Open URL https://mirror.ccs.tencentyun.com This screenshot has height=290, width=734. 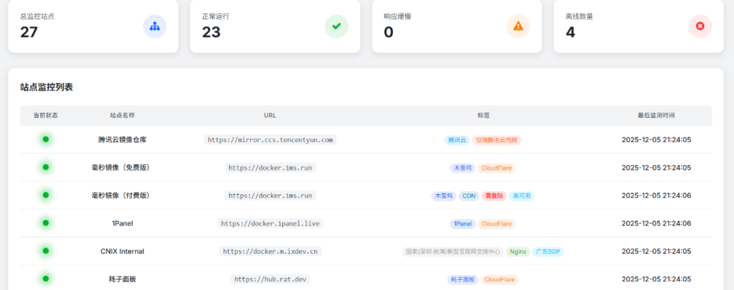pos(270,140)
